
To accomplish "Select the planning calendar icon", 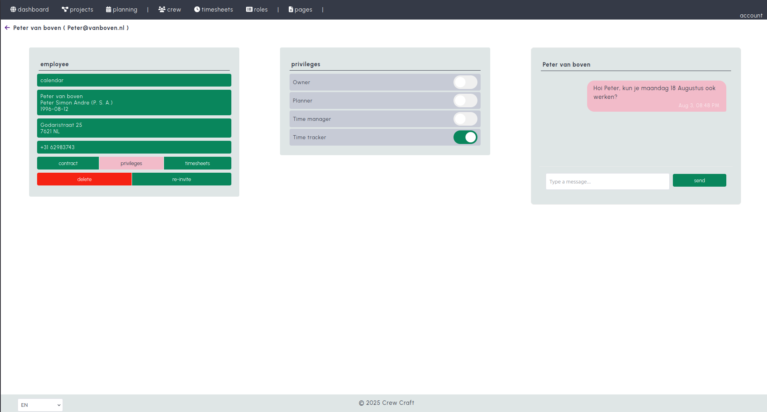I will tap(108, 9).
